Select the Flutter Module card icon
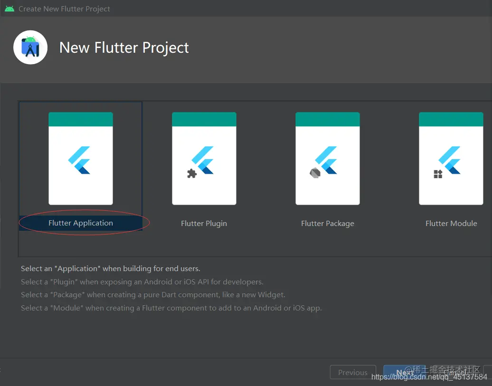This screenshot has height=386, width=492. [451, 159]
